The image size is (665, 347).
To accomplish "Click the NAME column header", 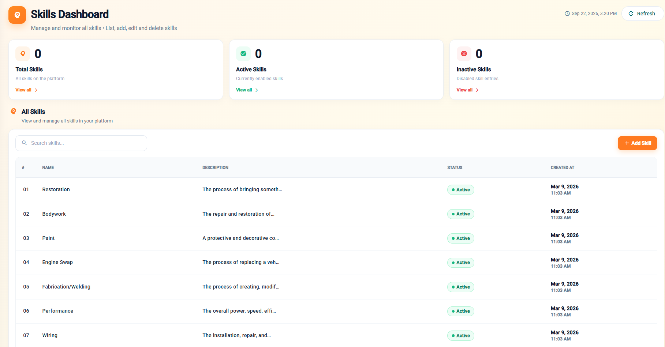I will pos(48,167).
